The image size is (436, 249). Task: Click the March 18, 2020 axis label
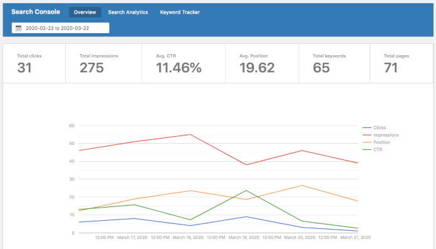[188, 237]
